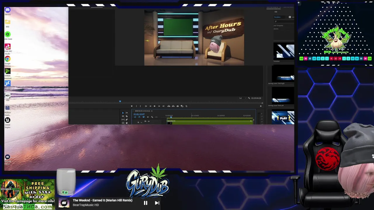Click the After Hours preview video
Screen dimensions: 374x210
[x=194, y=38]
